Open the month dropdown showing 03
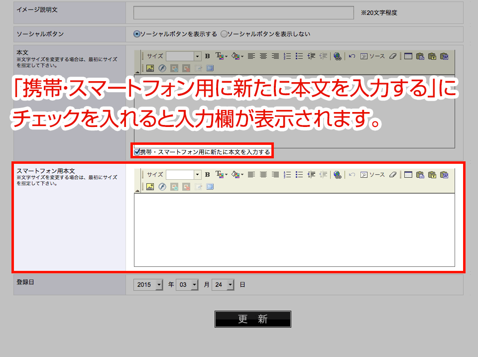 187,285
